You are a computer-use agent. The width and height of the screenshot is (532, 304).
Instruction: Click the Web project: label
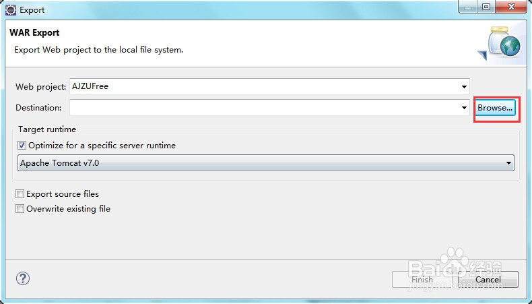[40, 87]
